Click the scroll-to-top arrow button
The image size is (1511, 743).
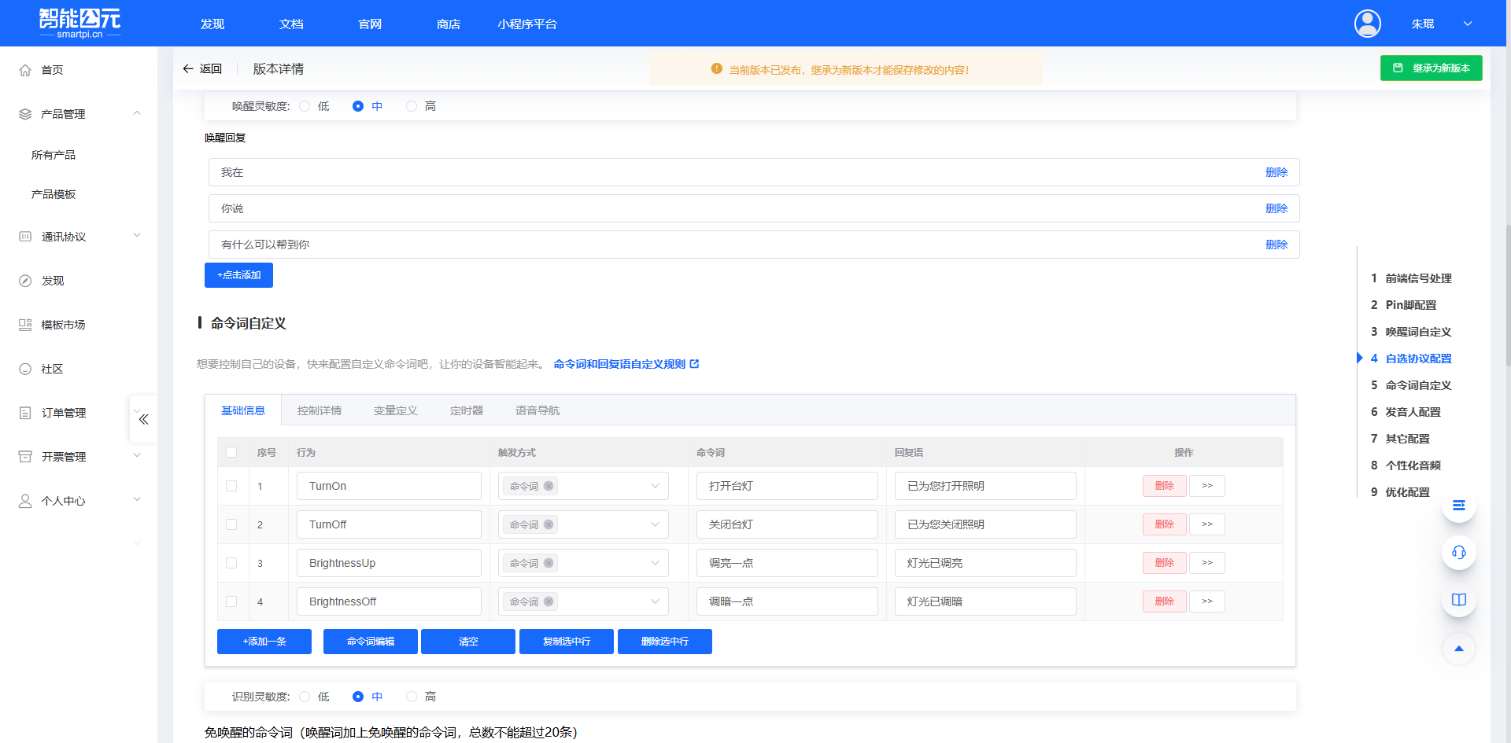pos(1458,649)
